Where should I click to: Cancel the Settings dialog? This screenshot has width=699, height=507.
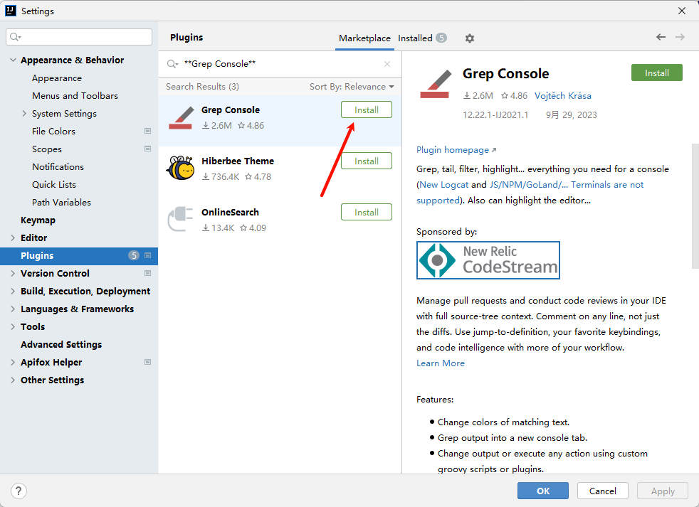[603, 491]
